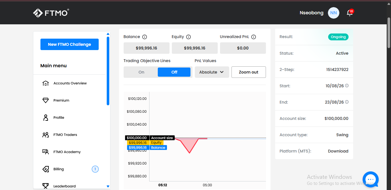Click the Profile person icon
This screenshot has width=391, height=190.
point(46,118)
